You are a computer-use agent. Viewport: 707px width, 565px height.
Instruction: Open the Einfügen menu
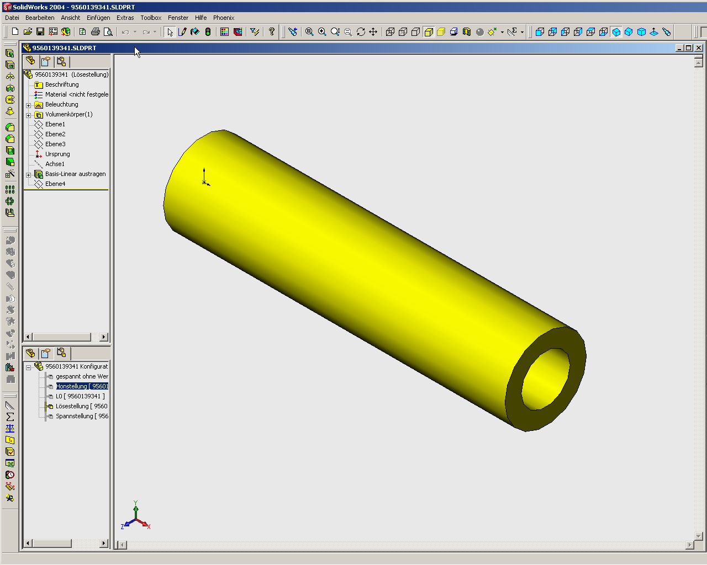pos(98,18)
